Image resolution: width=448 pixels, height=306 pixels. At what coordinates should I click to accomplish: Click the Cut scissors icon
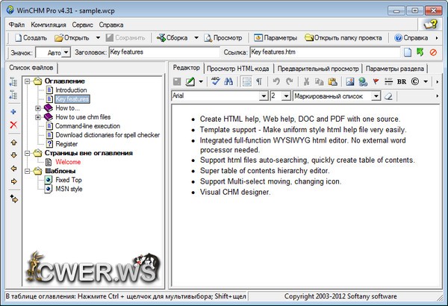point(306,81)
